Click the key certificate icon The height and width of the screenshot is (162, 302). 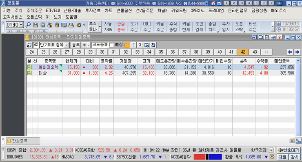(50, 25)
